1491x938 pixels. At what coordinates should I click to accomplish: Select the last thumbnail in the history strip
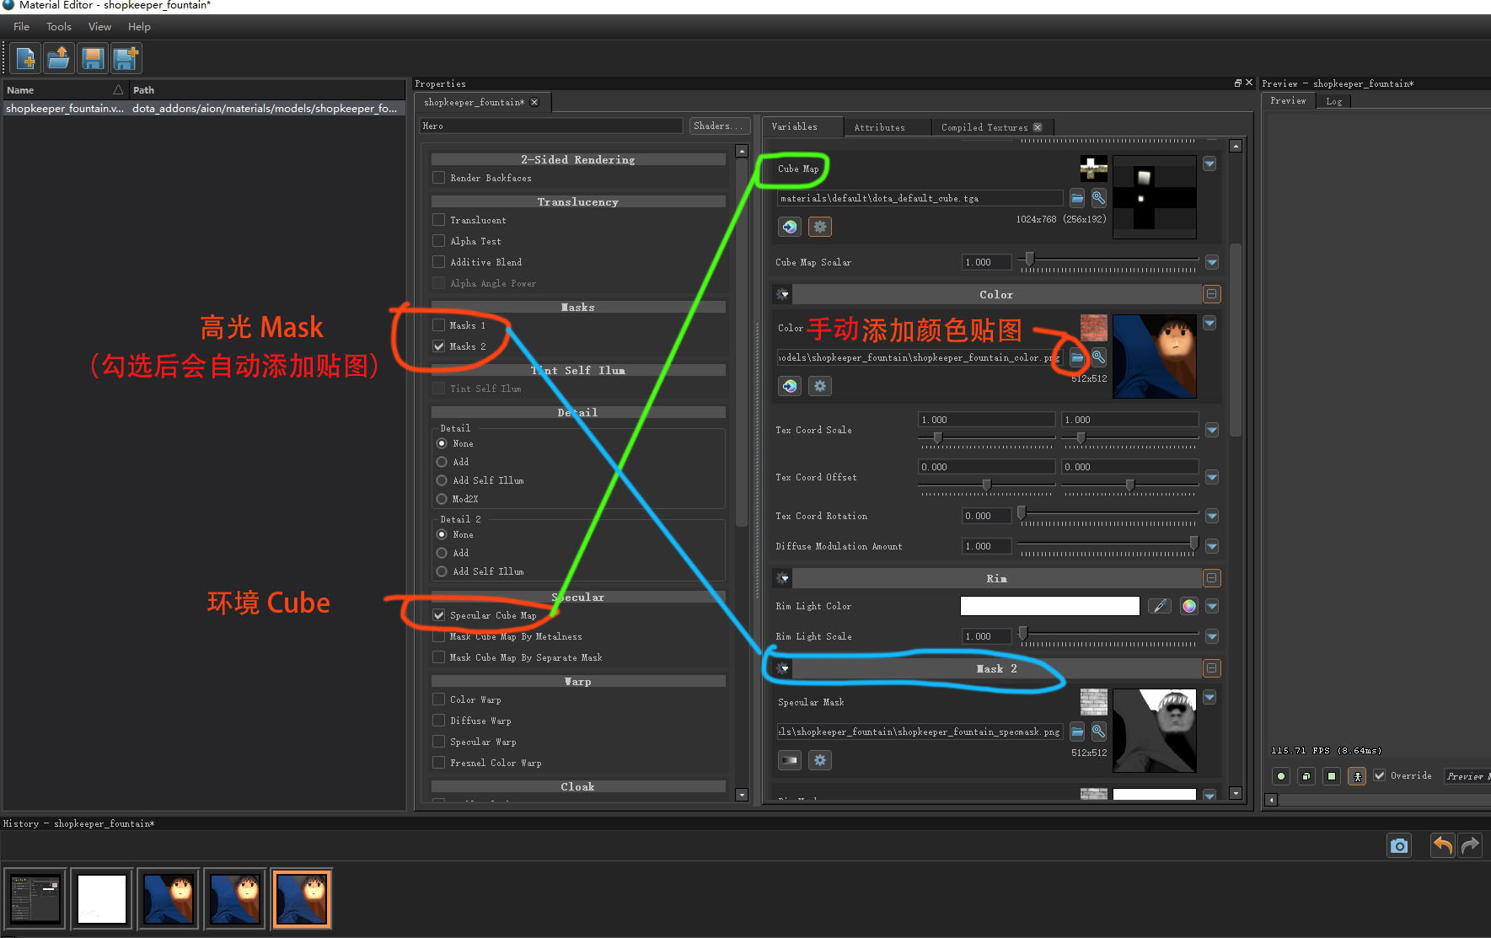click(301, 898)
